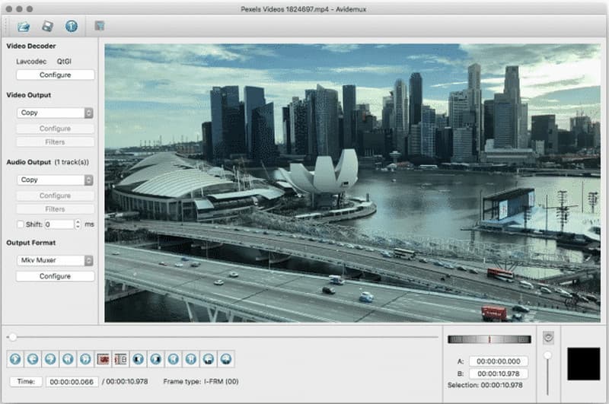Expand the Audio Output Copy dropdown
Image resolution: width=609 pixels, height=404 pixels.
(55, 180)
